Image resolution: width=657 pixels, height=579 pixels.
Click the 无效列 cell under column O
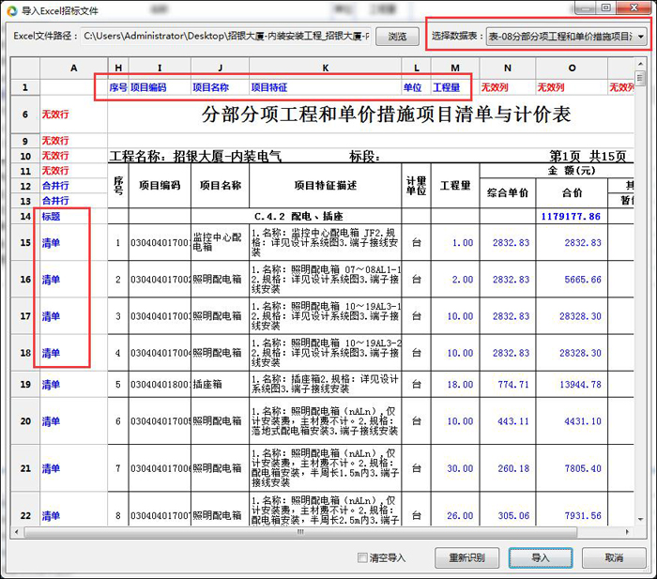click(x=572, y=87)
